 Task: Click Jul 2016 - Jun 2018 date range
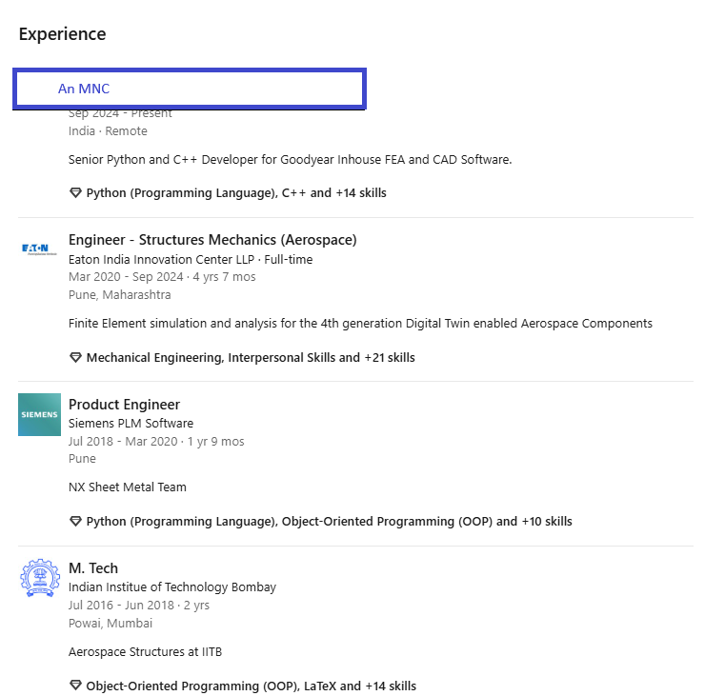pos(121,606)
